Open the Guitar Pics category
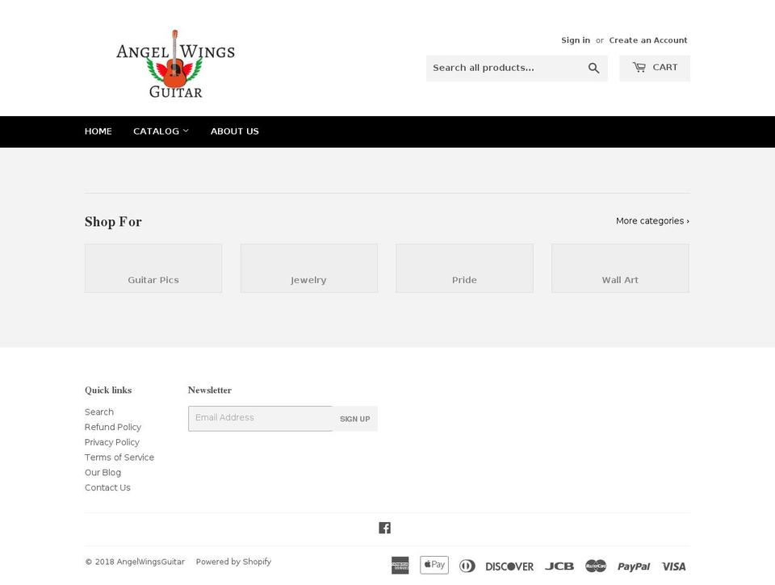Screen dimensions: 775x585 153,268
